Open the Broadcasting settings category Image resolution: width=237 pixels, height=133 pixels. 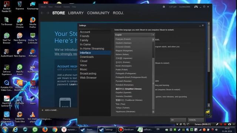tap(88, 74)
